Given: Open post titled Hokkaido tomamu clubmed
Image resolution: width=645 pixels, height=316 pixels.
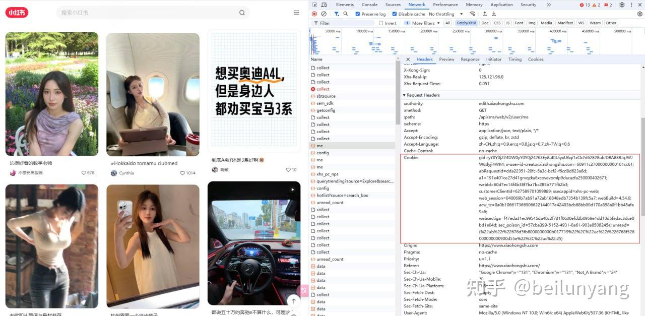Looking at the screenshot, I should click(144, 163).
